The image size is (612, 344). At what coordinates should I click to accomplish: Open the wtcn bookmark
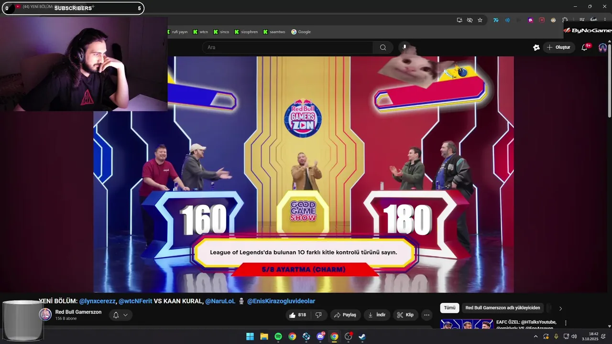click(201, 32)
